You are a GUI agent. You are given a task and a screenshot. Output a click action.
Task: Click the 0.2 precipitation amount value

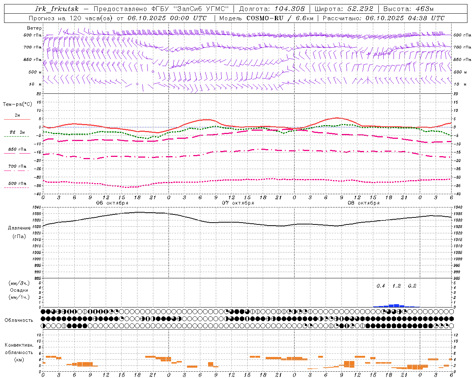pyautogui.click(x=412, y=286)
